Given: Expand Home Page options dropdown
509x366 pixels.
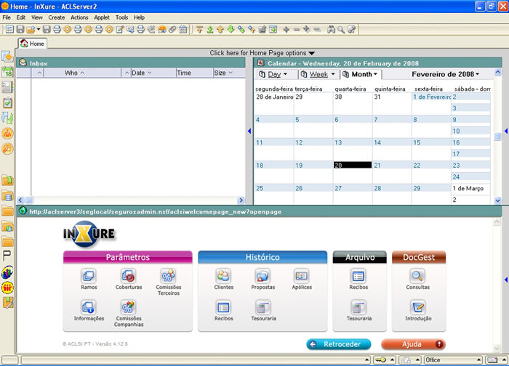Looking at the screenshot, I should pyautogui.click(x=262, y=53).
